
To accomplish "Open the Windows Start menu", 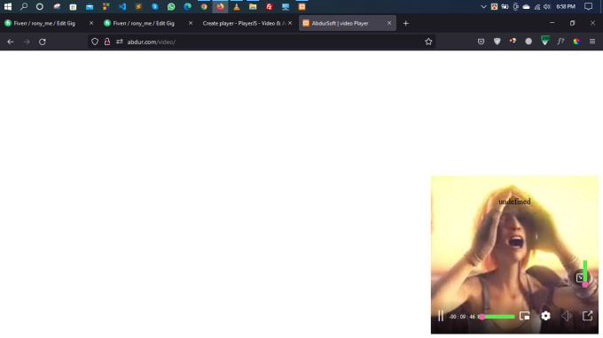I will [x=8, y=6].
